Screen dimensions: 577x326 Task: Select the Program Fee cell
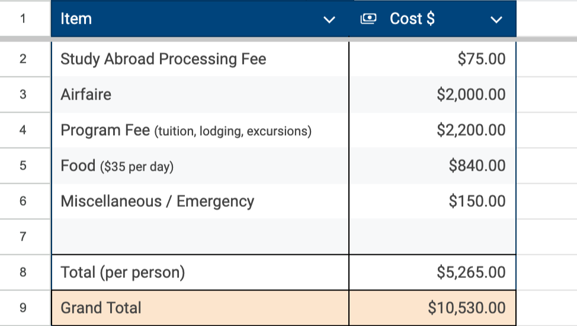pos(186,130)
